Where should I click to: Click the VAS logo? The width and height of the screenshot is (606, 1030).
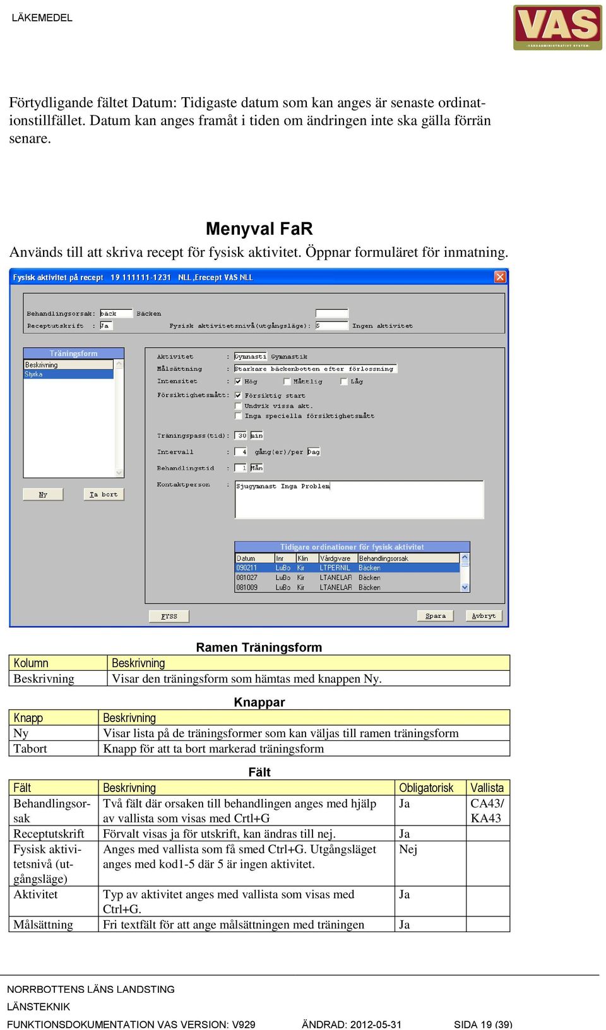pyautogui.click(x=557, y=28)
